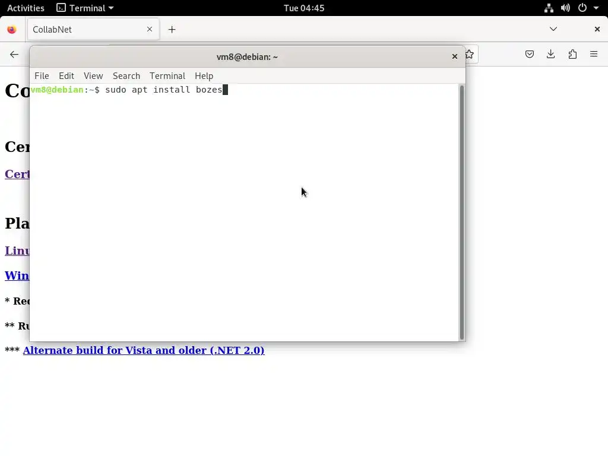This screenshot has height=456, width=608.
Task: Click the terminal vertical scrollbar
Action: click(461, 213)
